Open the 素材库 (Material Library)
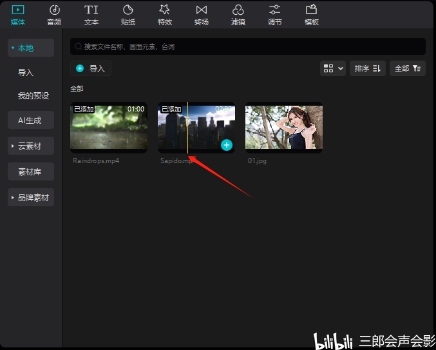 31,171
